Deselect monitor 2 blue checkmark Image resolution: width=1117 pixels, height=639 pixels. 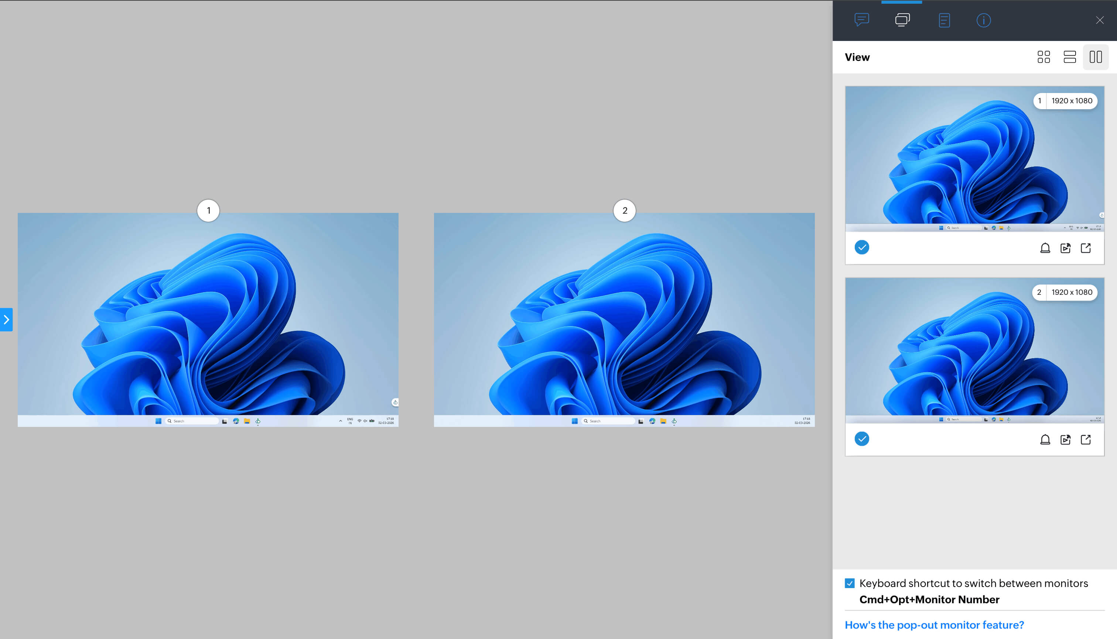click(x=862, y=439)
